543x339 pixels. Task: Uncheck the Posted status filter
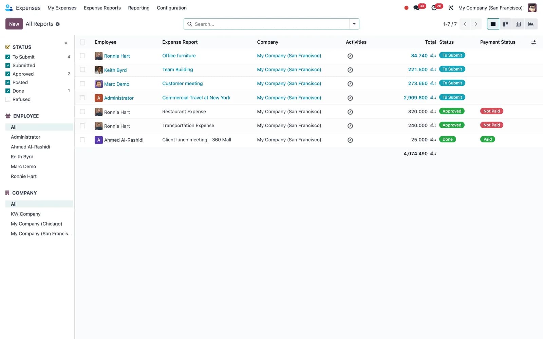tap(8, 82)
